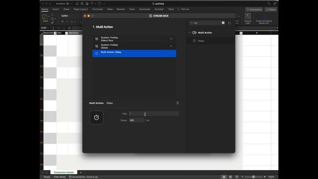Toggle the AutoSave switch in Excel
Image resolution: width=318 pixels, height=179 pixels.
(x=69, y=3)
